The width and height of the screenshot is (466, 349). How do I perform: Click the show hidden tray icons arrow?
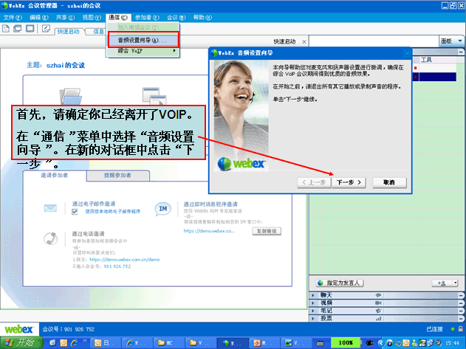pos(381,343)
